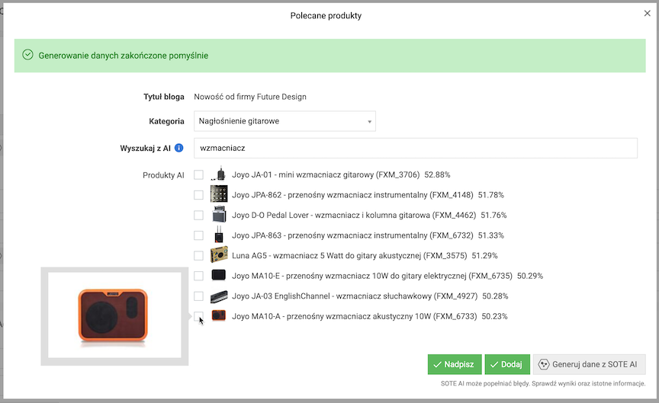
Task: Check the Joyo JA-01 mini wzmacniacz checkbox
Action: pos(198,174)
